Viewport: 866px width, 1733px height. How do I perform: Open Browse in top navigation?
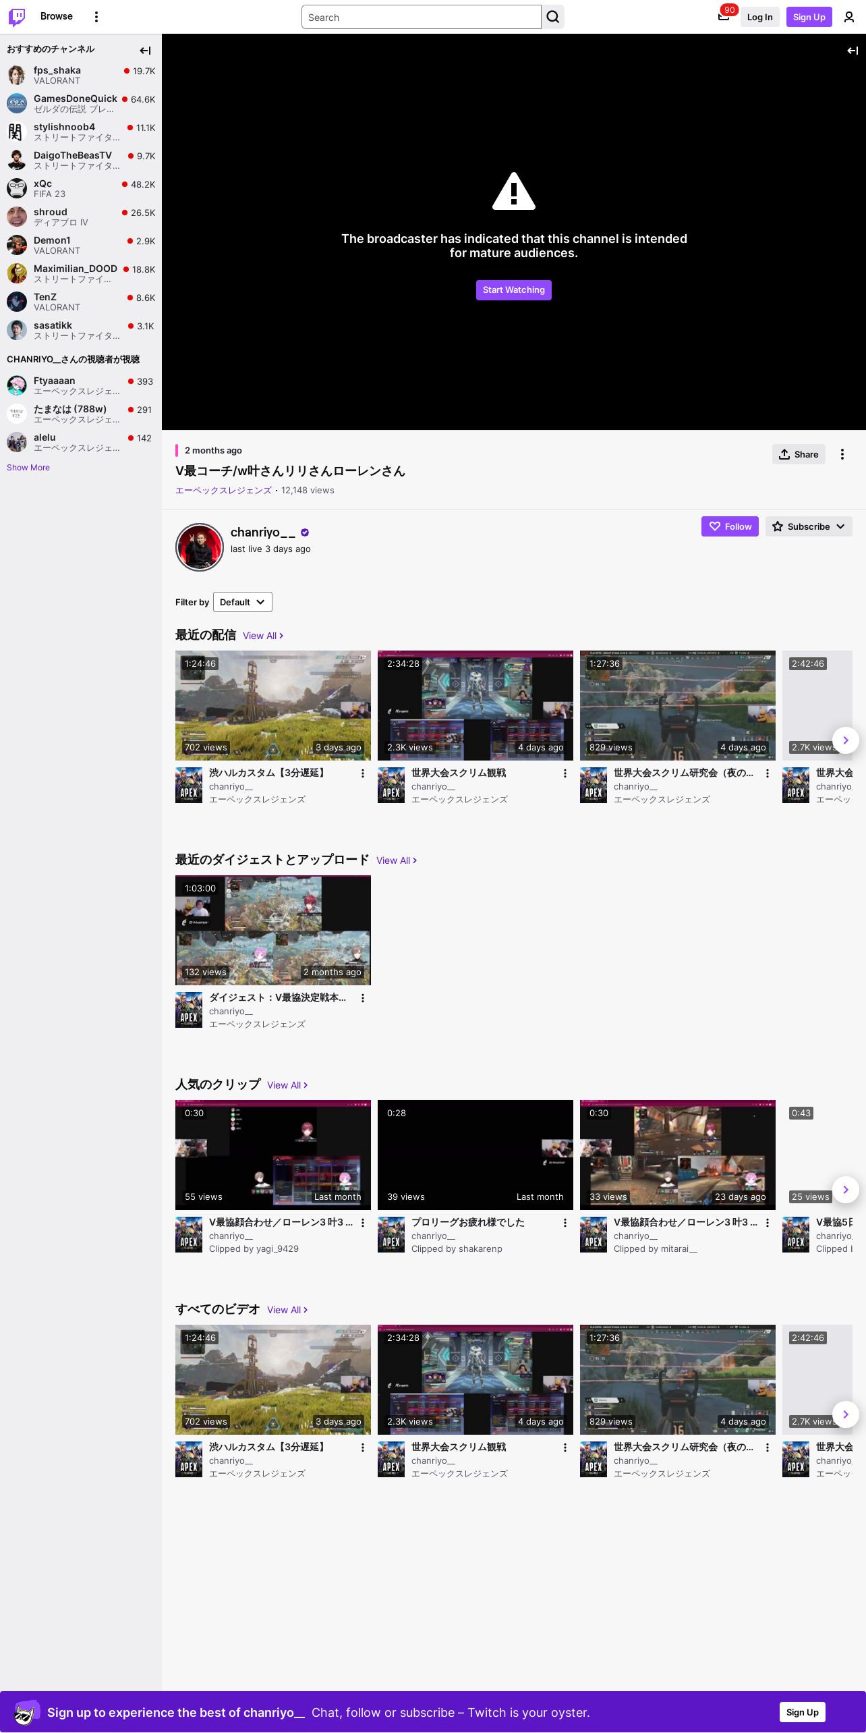[x=57, y=16]
